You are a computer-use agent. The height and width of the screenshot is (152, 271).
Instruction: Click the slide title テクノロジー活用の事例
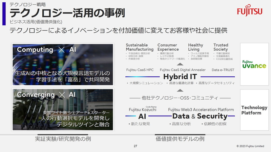[x=67, y=13]
